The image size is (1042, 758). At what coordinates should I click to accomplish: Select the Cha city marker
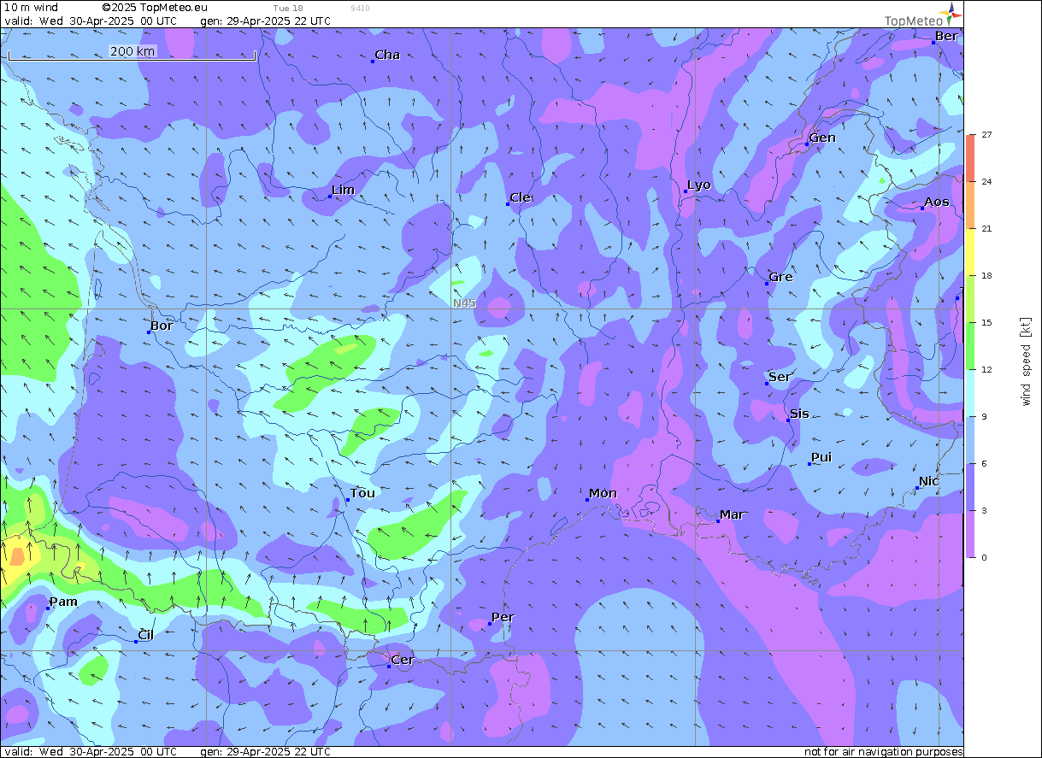coord(374,62)
